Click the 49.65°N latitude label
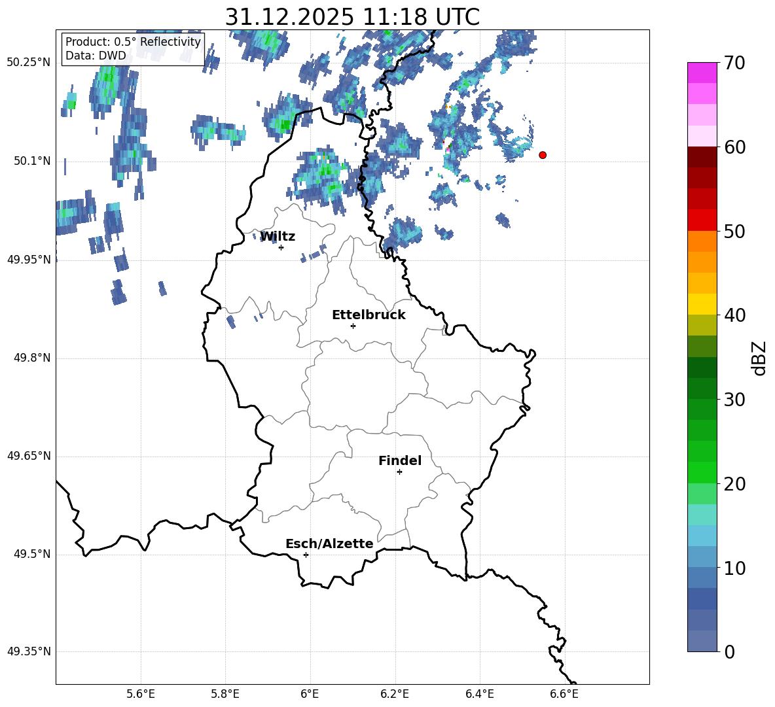 coord(29,456)
